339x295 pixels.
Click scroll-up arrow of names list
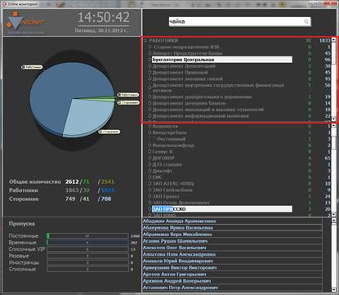tap(334, 221)
